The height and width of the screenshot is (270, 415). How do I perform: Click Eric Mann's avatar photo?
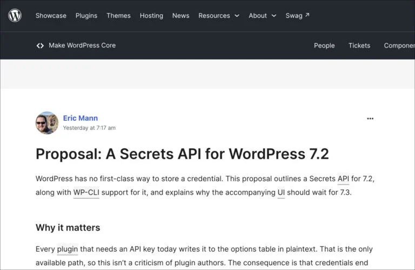tap(47, 123)
